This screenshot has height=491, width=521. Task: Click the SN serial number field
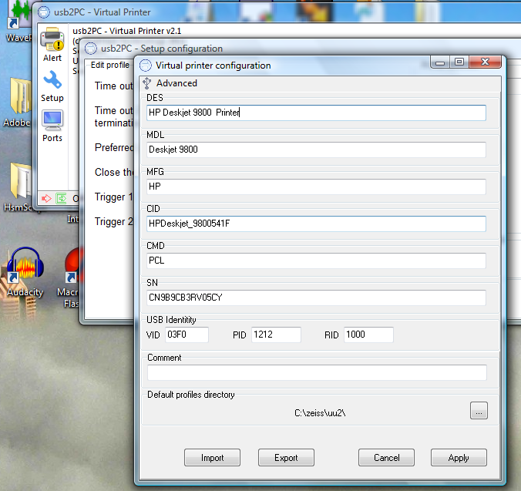pos(316,298)
